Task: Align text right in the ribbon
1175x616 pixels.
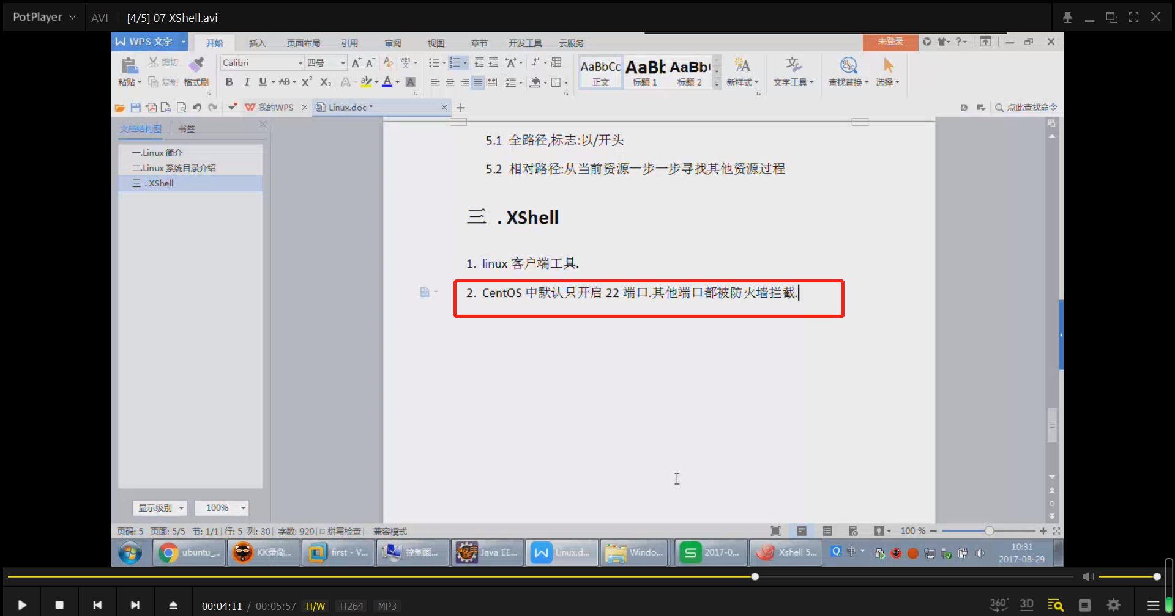Action: [464, 82]
